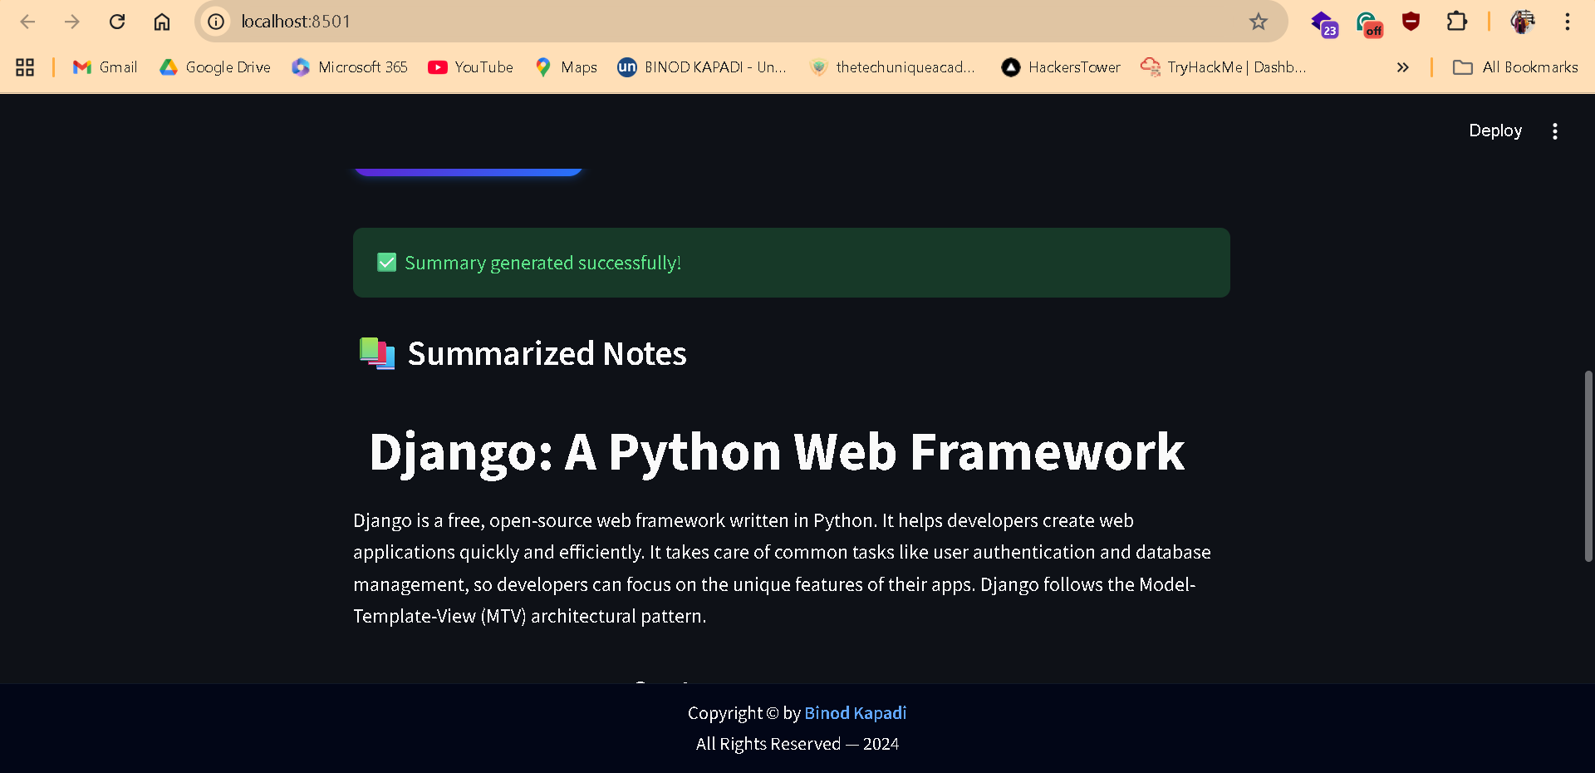The height and width of the screenshot is (773, 1595).
Task: Reload the localhost page
Action: click(x=117, y=22)
